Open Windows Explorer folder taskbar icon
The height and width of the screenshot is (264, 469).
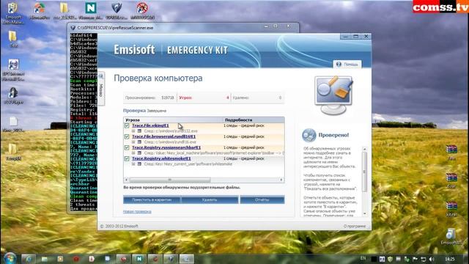click(x=45, y=259)
